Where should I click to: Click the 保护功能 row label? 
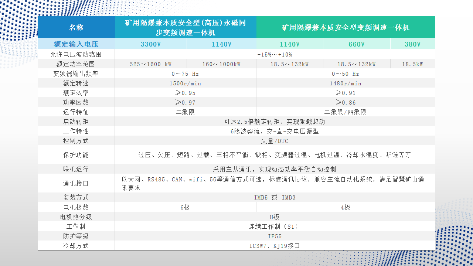pyautogui.click(x=76, y=155)
